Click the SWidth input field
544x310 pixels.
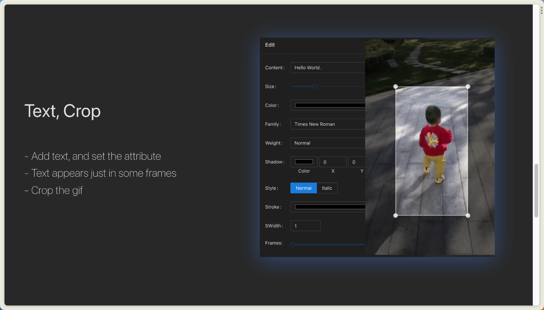tap(305, 226)
